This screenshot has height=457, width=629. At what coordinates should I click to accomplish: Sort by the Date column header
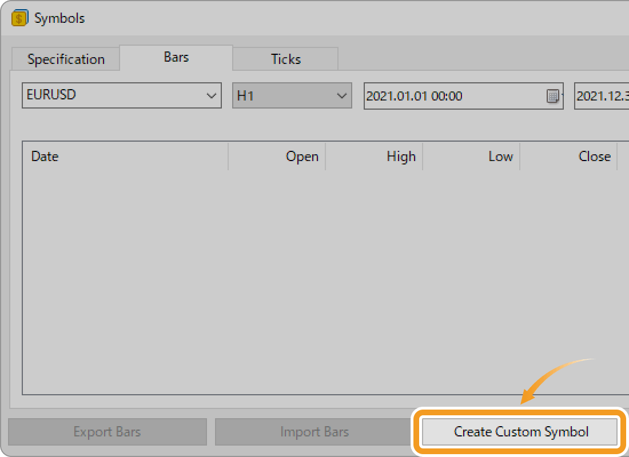pyautogui.click(x=126, y=157)
